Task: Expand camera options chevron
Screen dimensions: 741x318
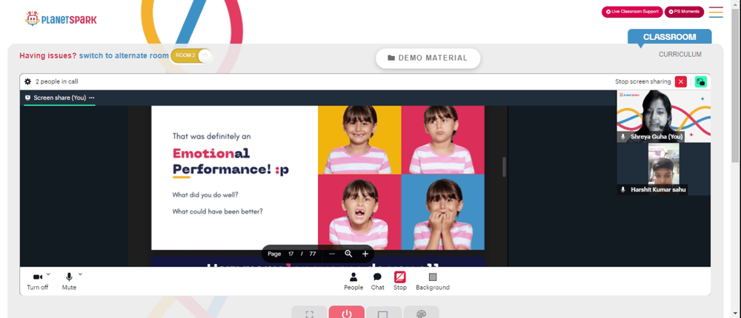Action: (49, 274)
